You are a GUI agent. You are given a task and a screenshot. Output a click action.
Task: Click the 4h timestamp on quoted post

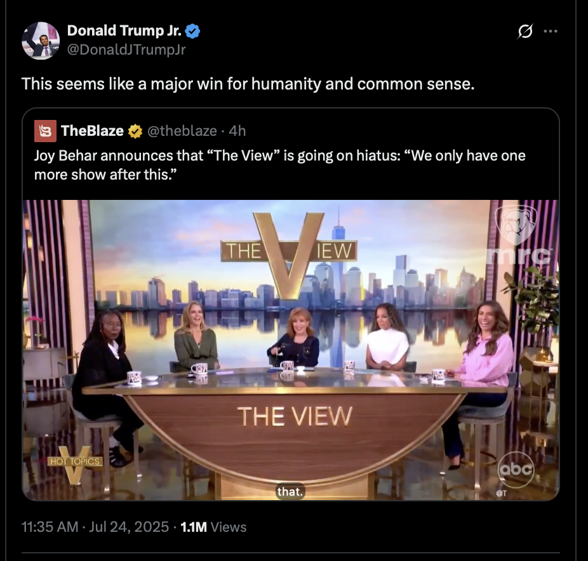tap(237, 131)
